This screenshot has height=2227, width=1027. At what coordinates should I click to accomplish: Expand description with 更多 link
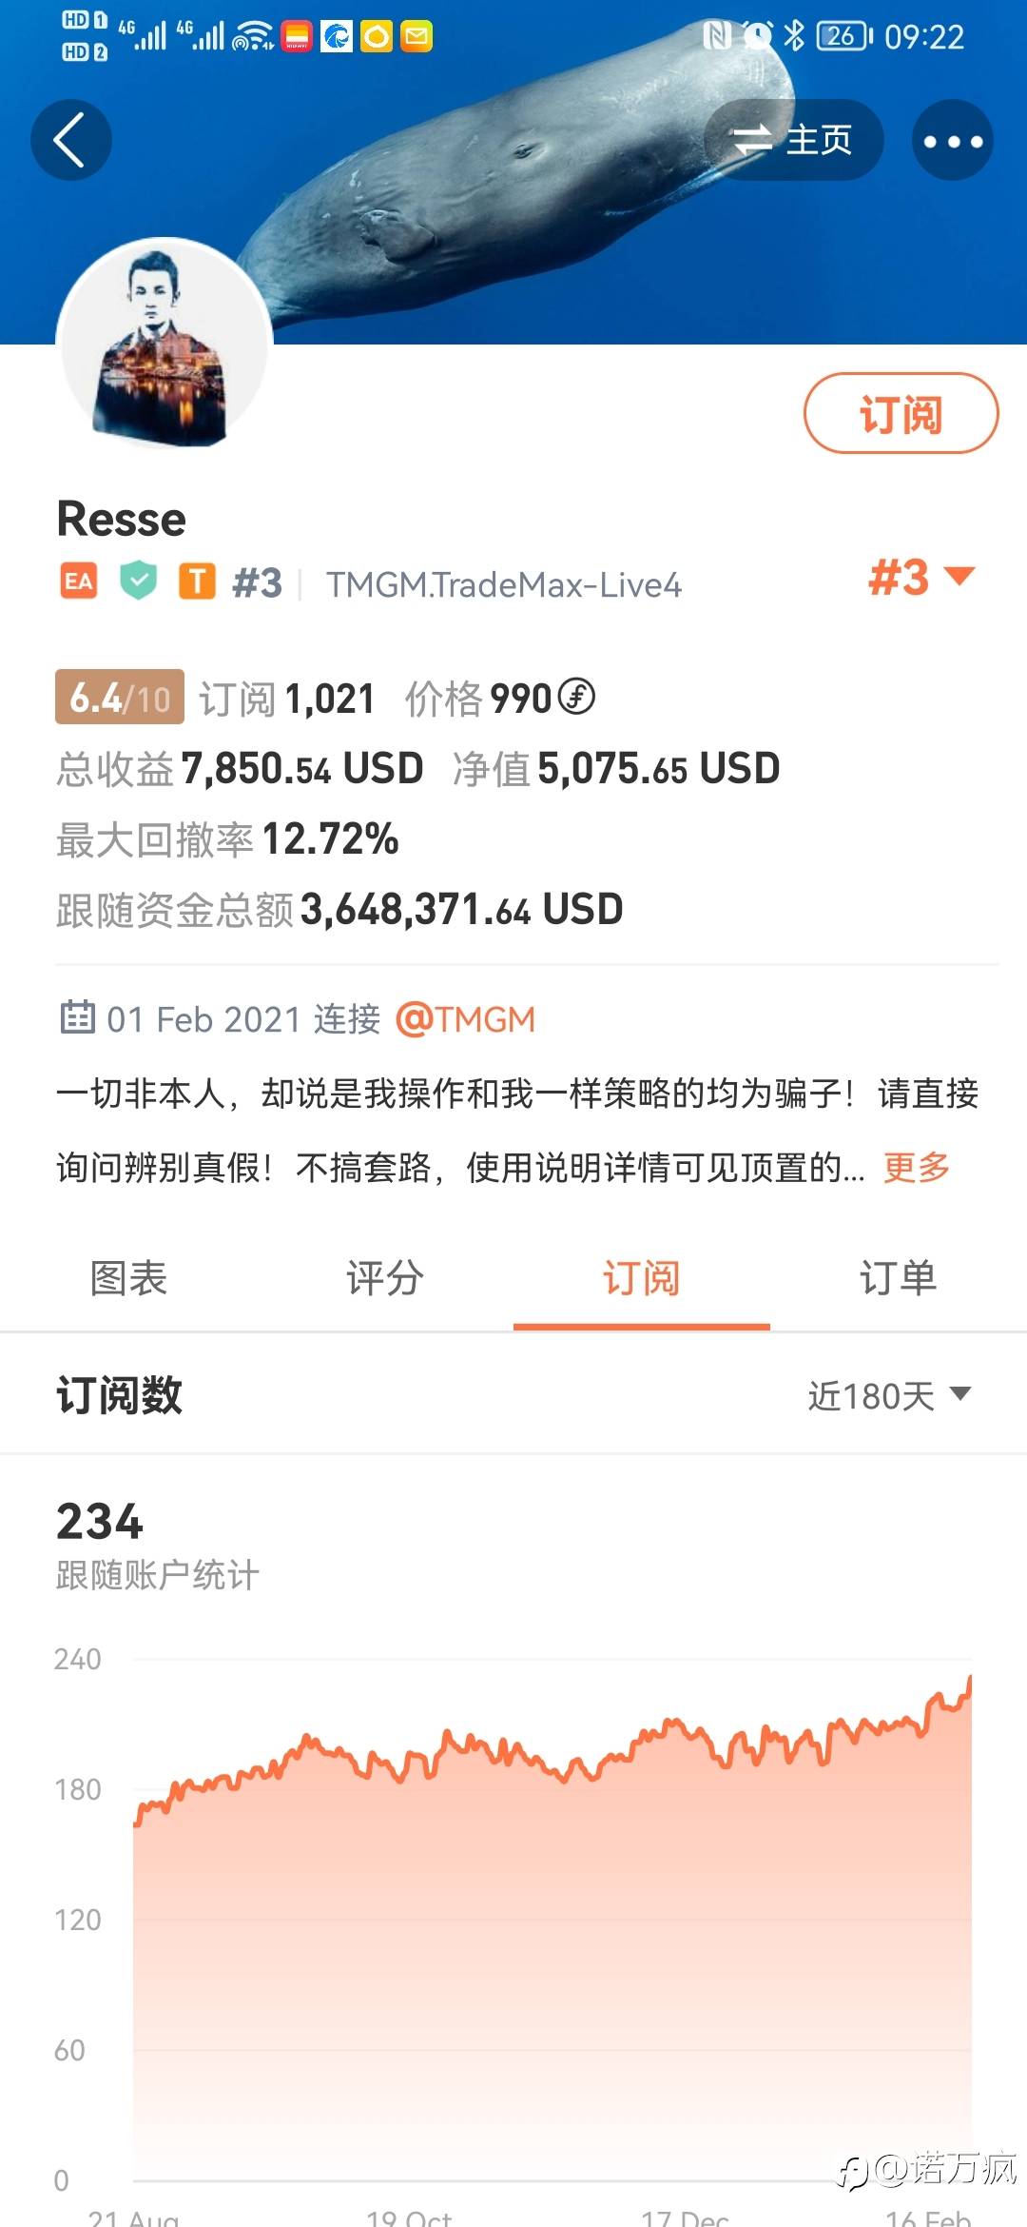point(917,1167)
